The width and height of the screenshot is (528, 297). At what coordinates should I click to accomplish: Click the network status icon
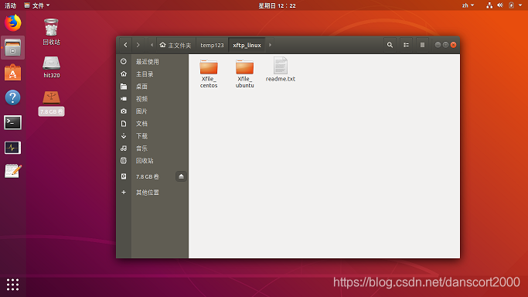click(x=489, y=5)
